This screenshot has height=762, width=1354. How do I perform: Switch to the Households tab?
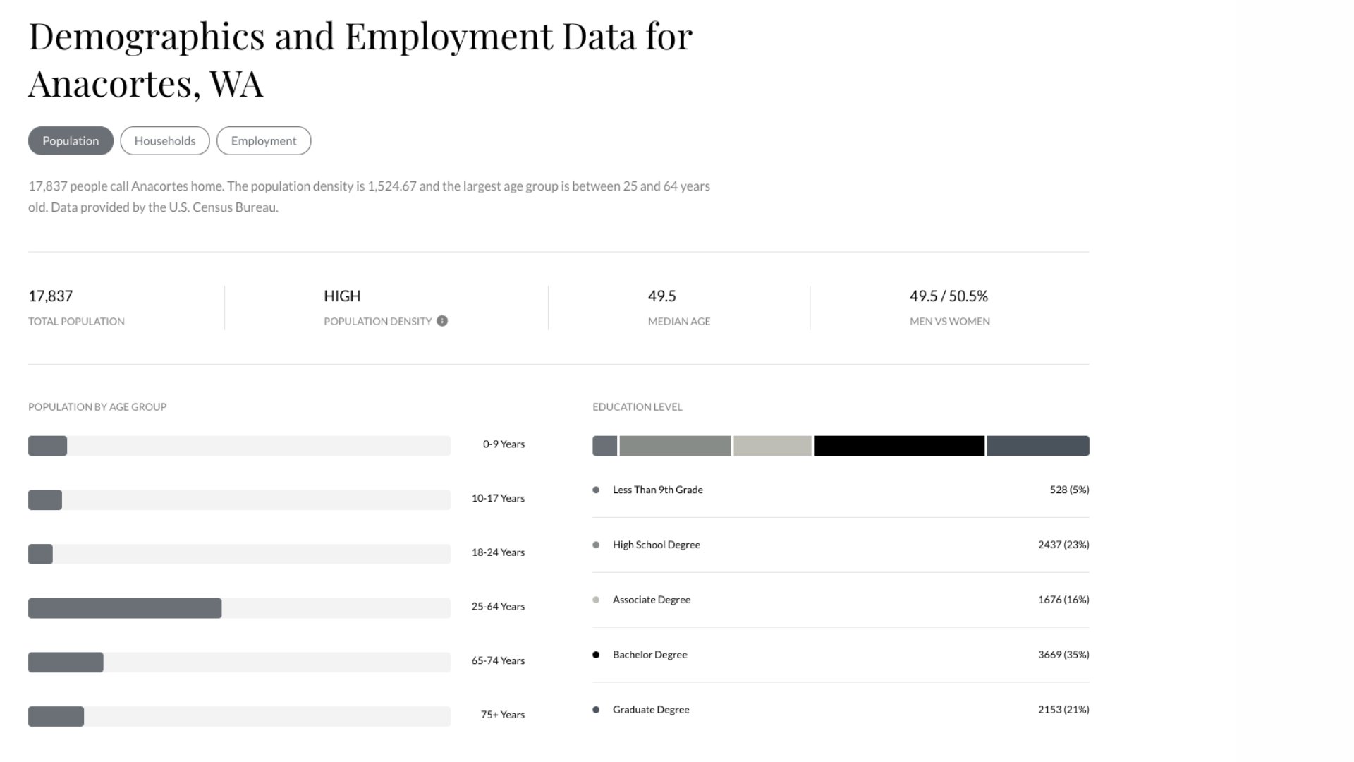(165, 141)
